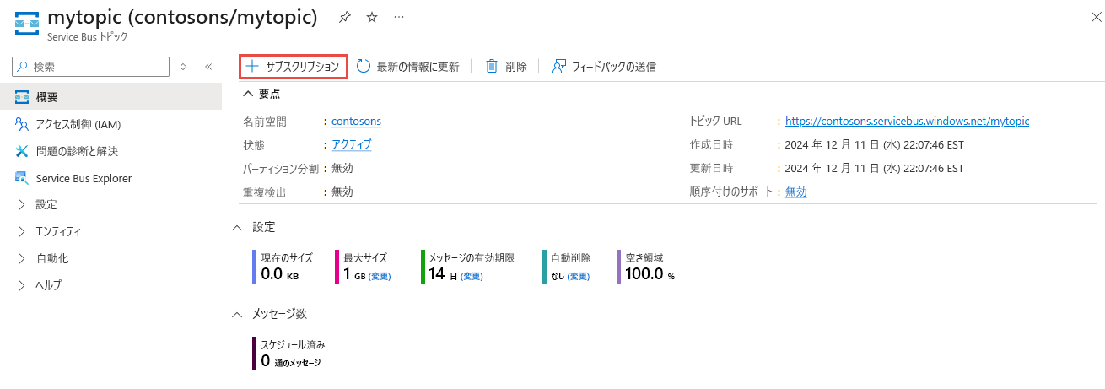Mark mytopic as favorite with the star icon
The height and width of the screenshot is (389, 1105).
tap(372, 17)
